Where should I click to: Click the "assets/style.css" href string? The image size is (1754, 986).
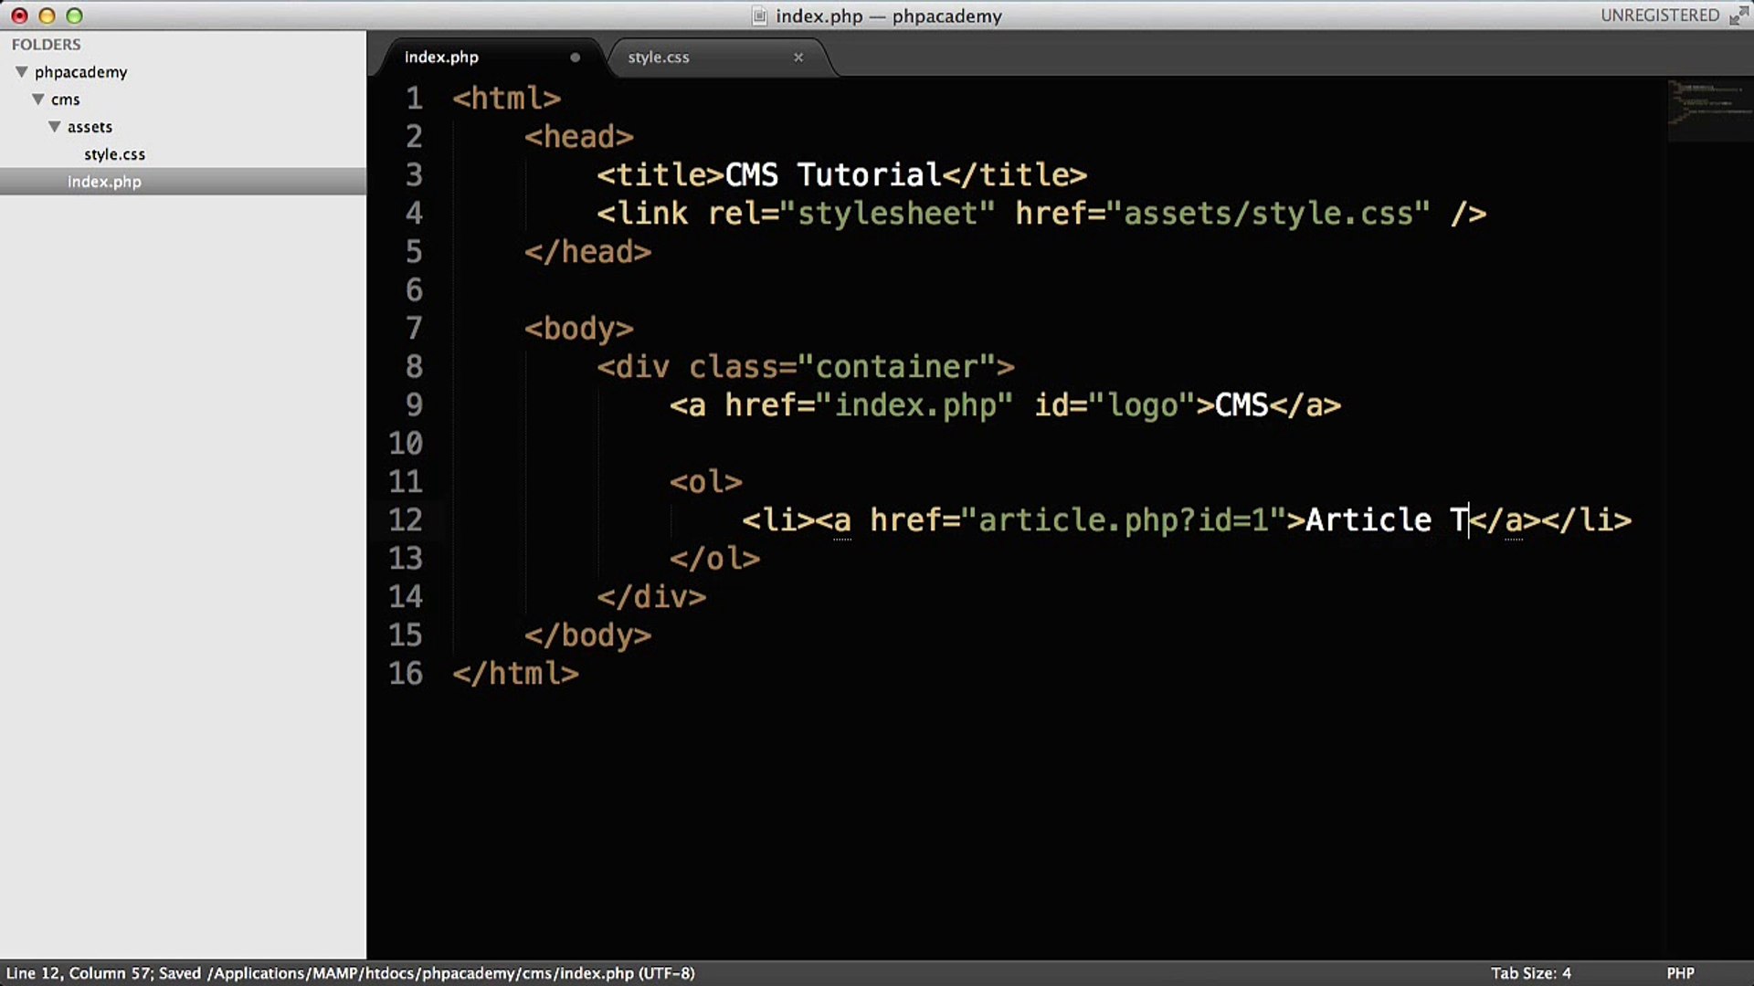tap(1268, 213)
